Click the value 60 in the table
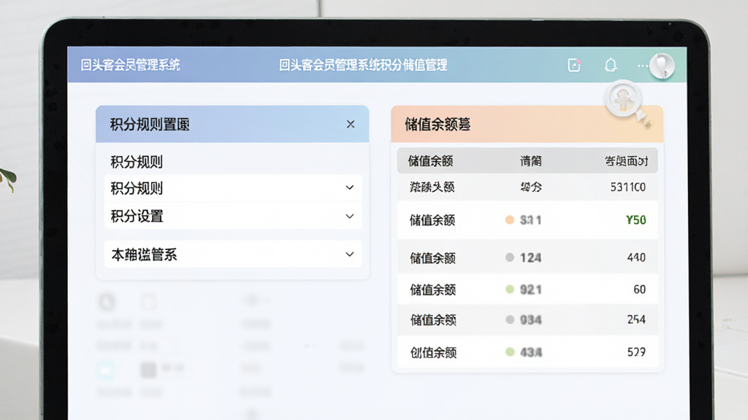 coord(639,289)
